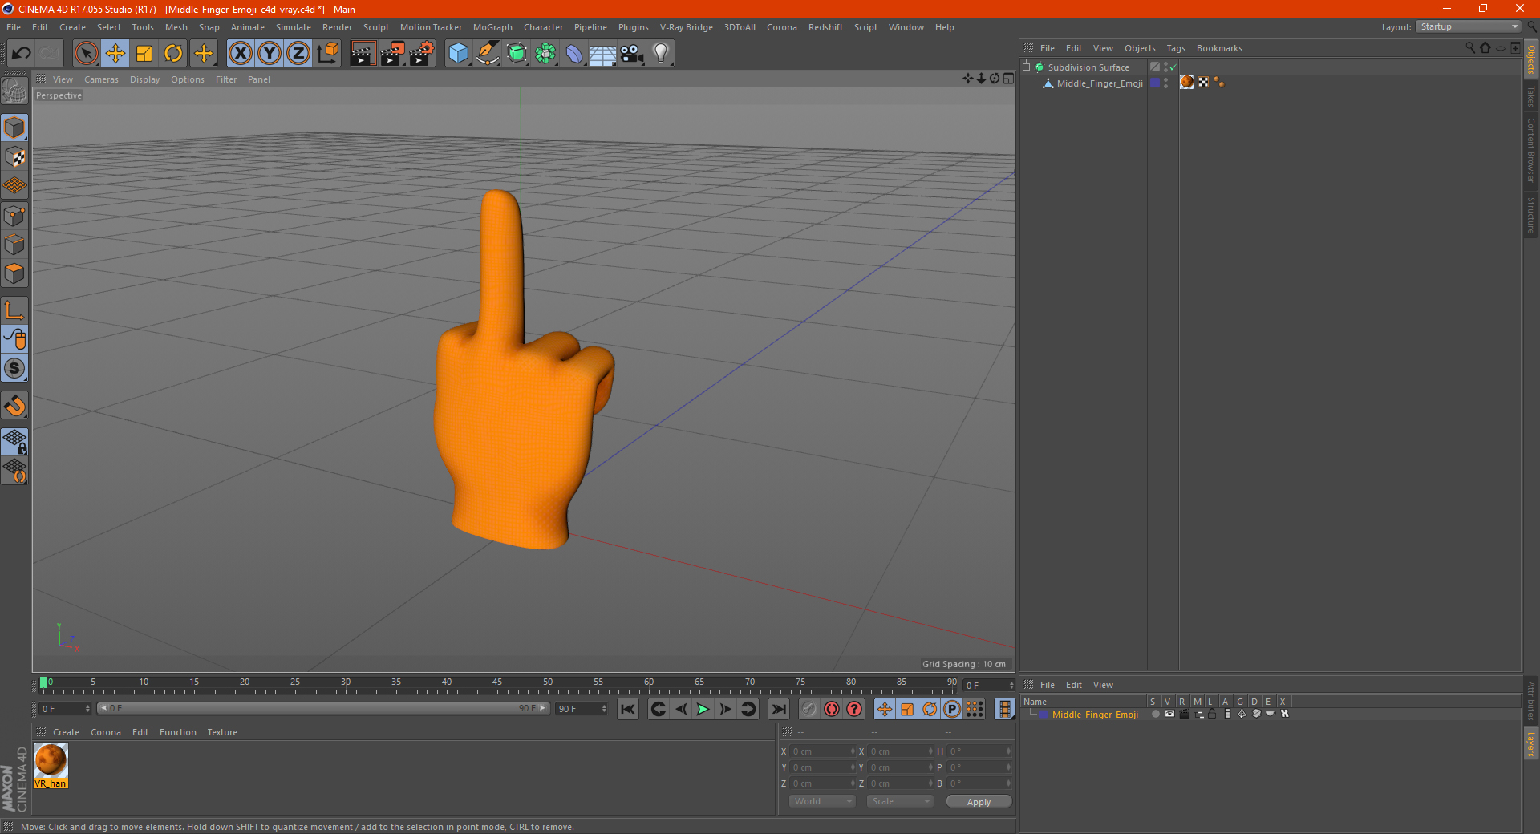The height and width of the screenshot is (834, 1540).
Task: Open the spline Pen tool
Action: coord(488,54)
